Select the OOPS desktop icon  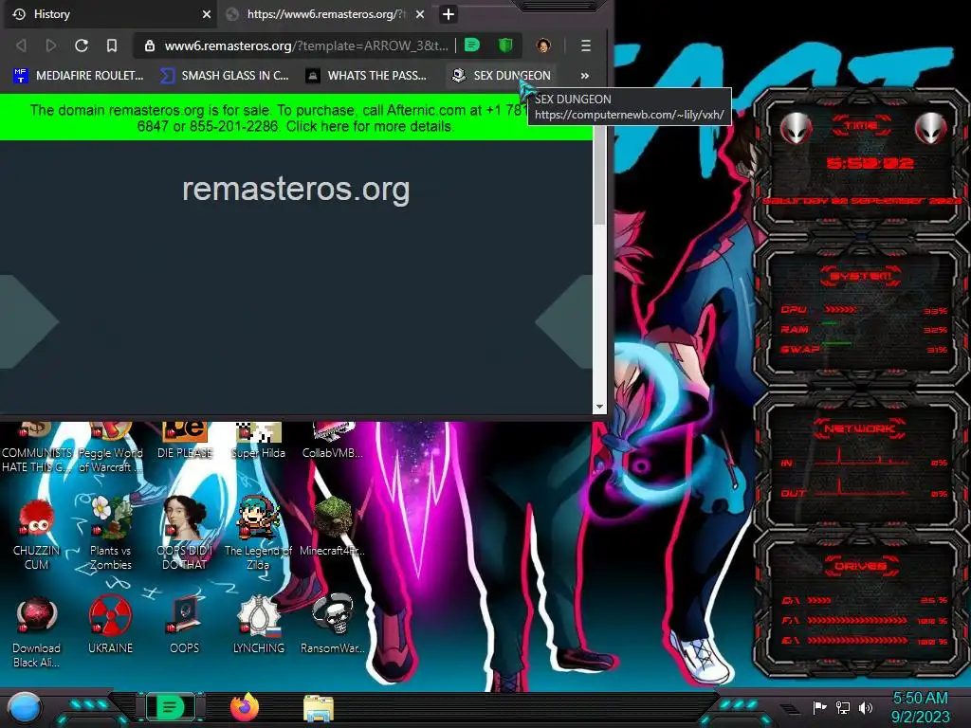coord(185,624)
